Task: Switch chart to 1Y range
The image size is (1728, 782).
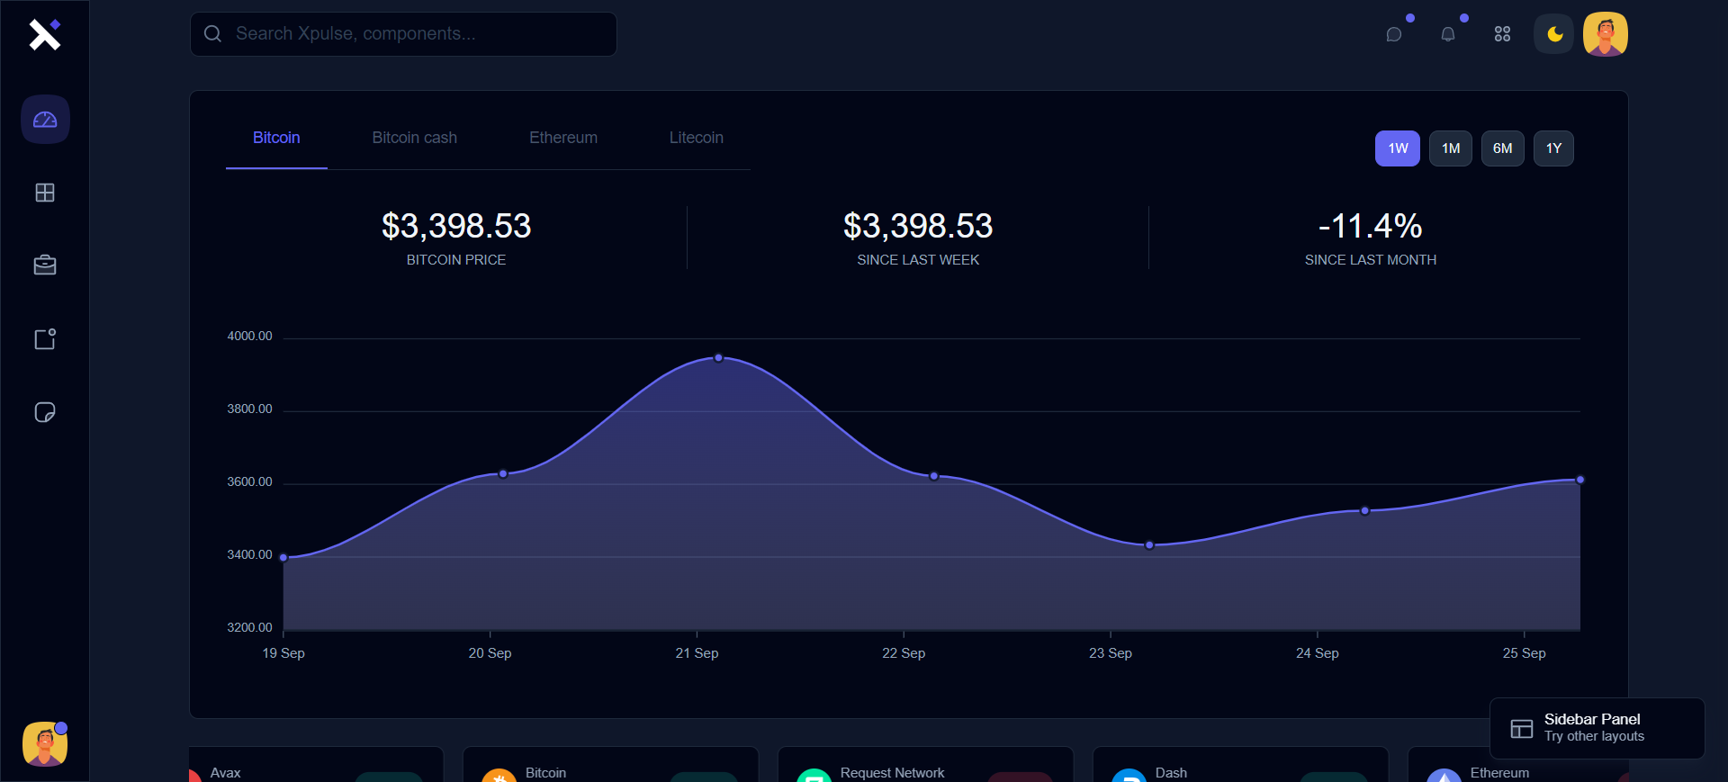Action: click(1553, 148)
